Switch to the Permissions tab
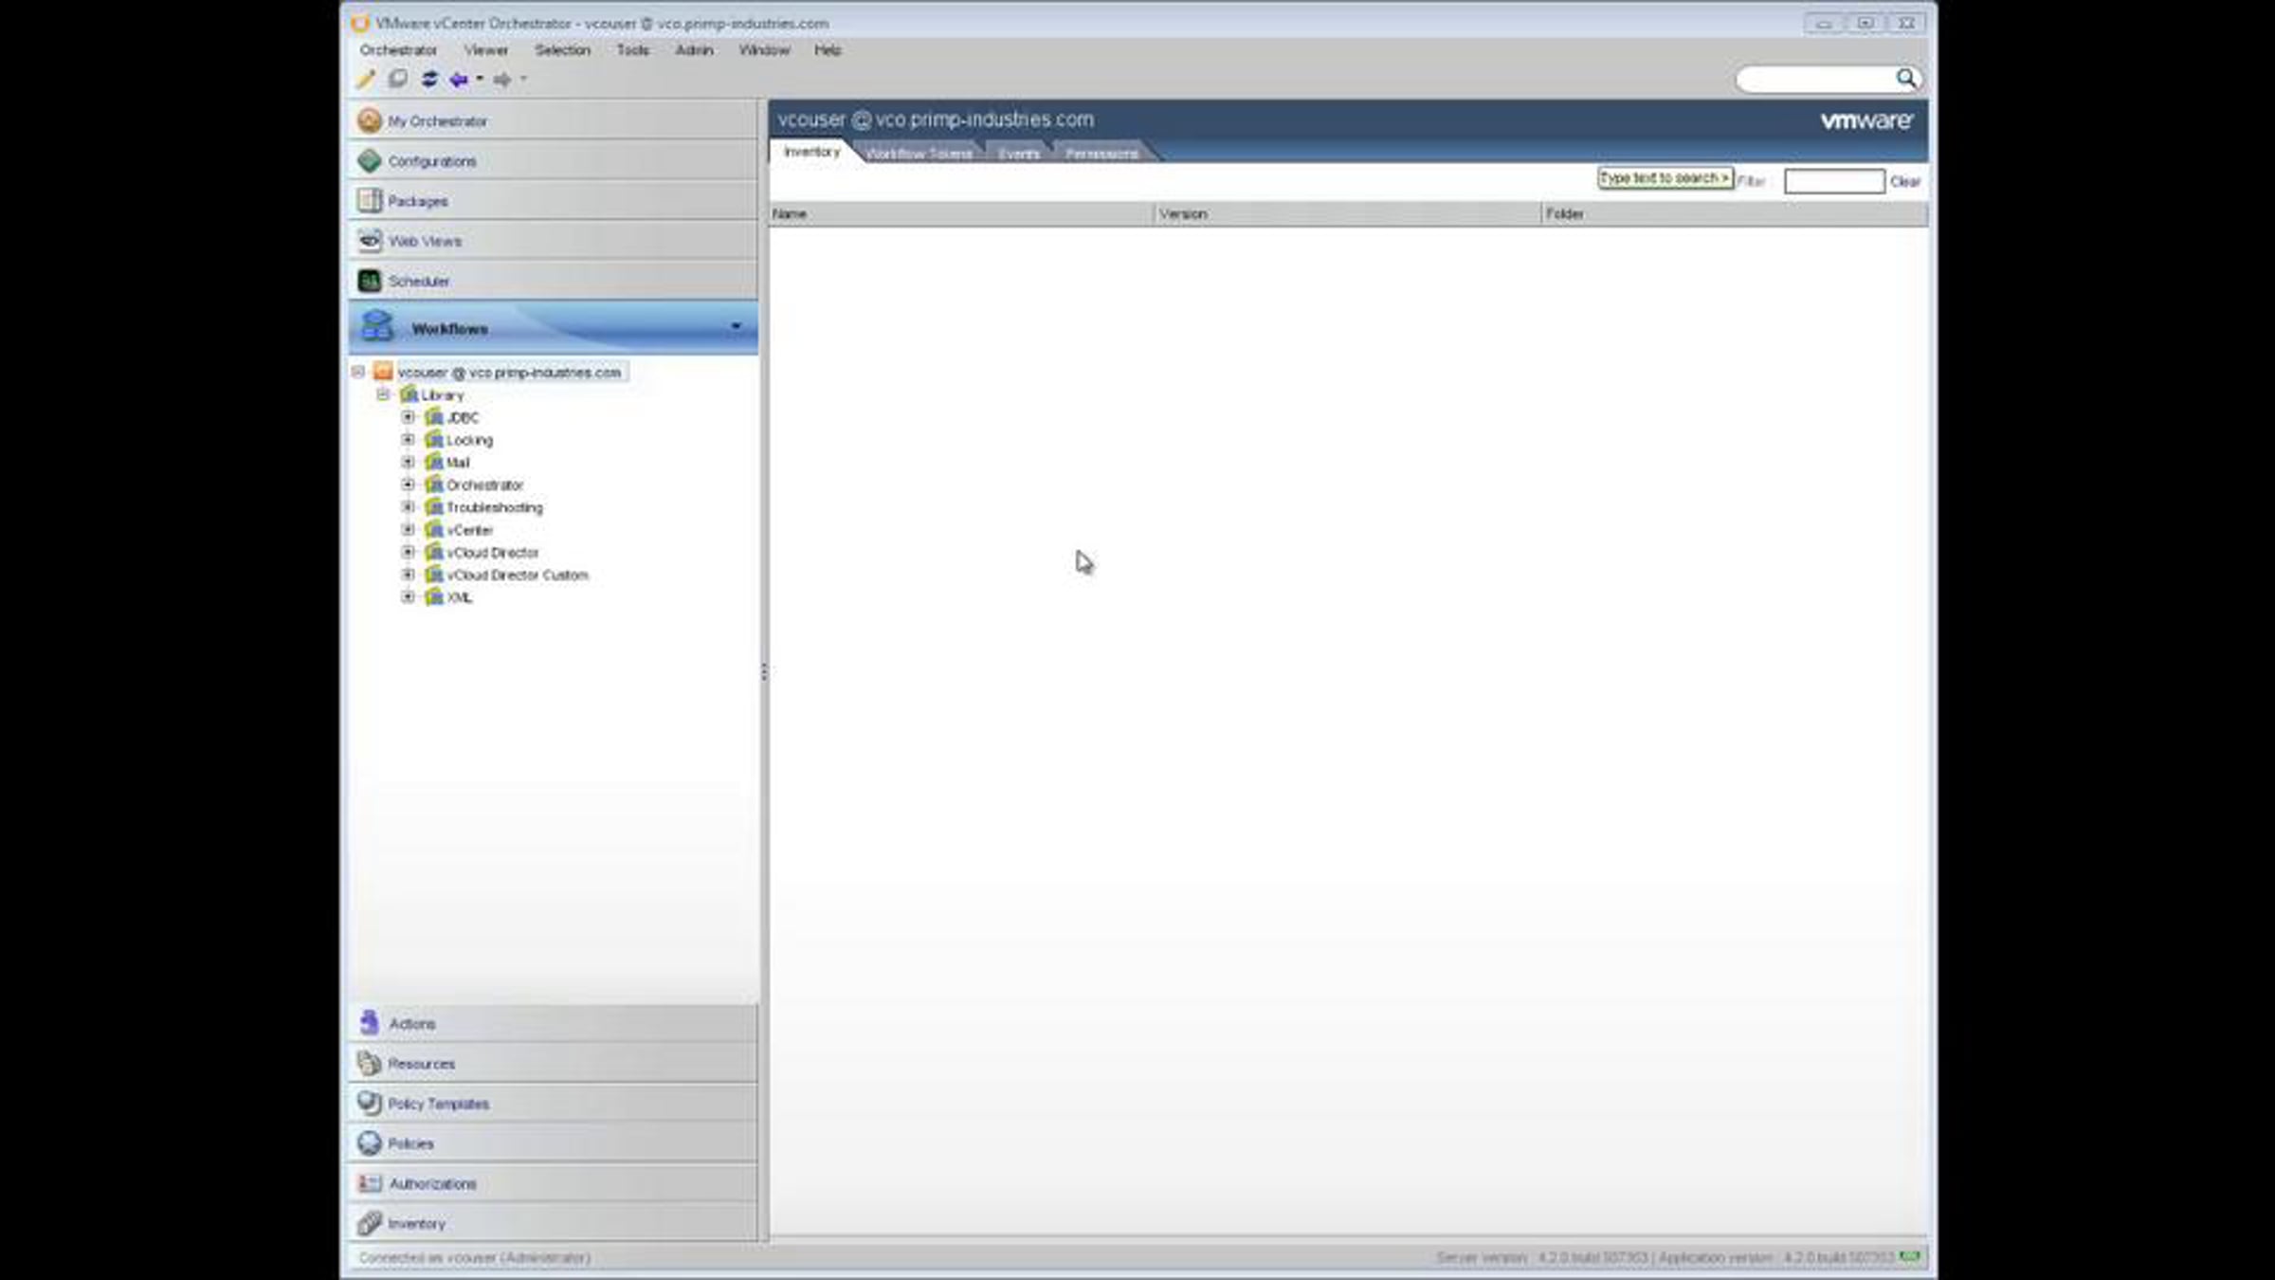 point(1101,154)
